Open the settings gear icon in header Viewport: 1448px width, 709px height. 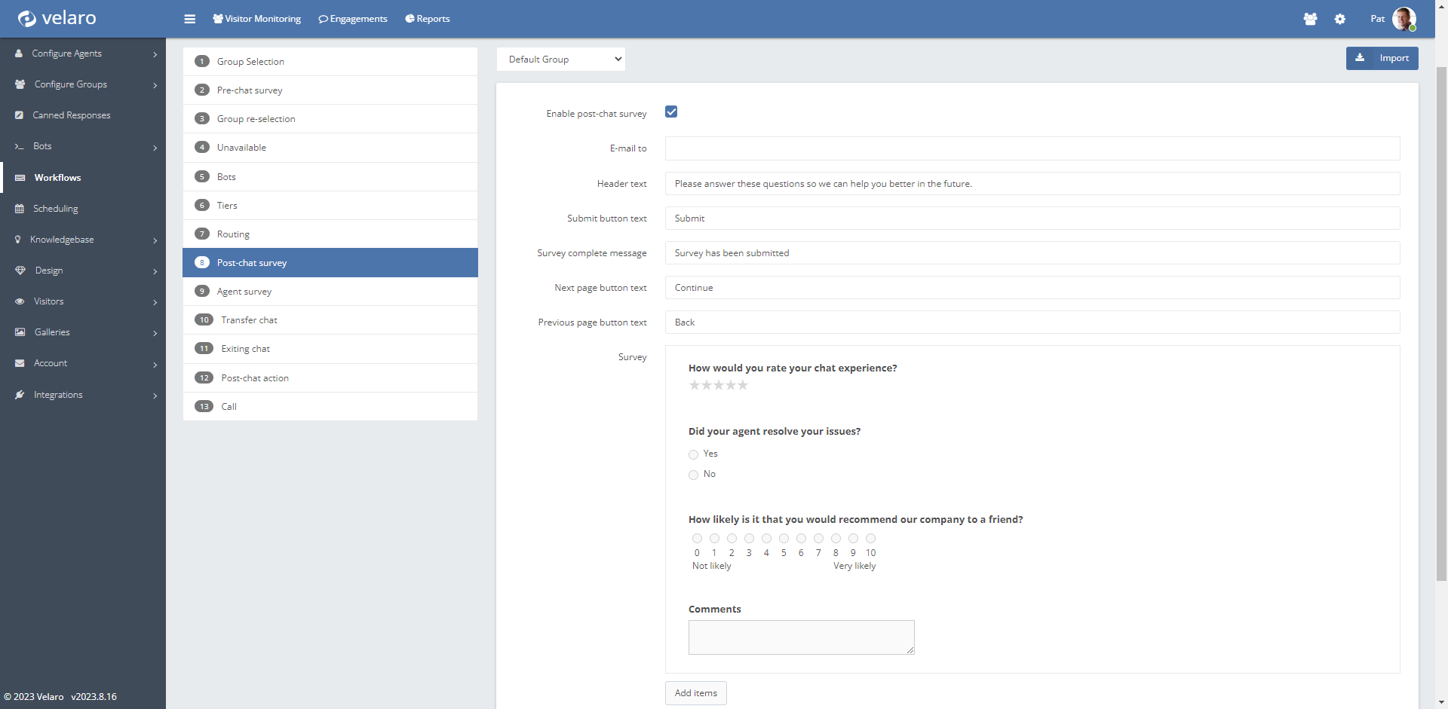pyautogui.click(x=1339, y=19)
